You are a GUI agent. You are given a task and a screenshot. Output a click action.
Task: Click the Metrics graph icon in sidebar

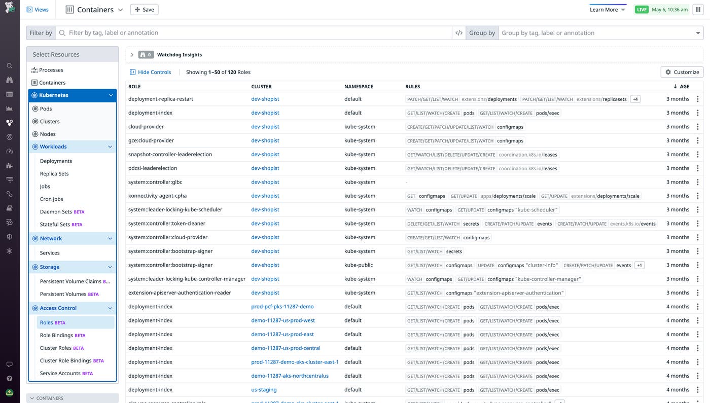[x=9, y=108]
